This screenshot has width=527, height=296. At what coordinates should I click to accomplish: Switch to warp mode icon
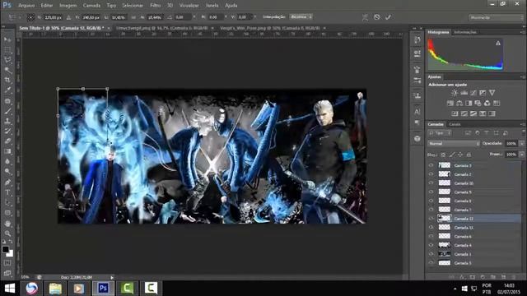365,17
